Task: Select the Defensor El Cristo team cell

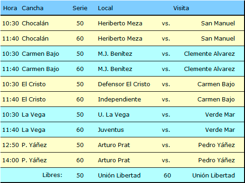Action: click(x=124, y=84)
